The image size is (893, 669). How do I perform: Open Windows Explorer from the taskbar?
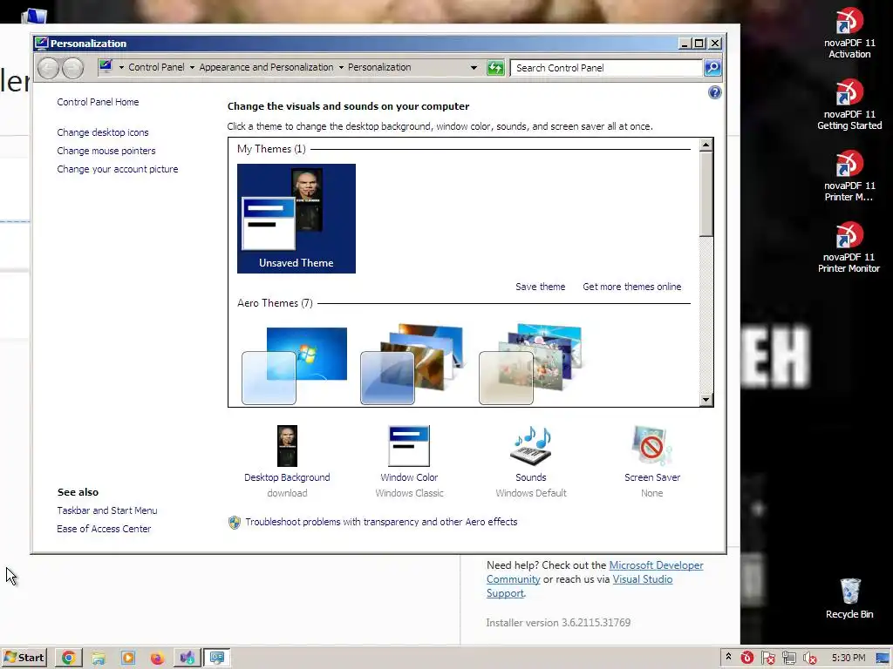point(99,659)
